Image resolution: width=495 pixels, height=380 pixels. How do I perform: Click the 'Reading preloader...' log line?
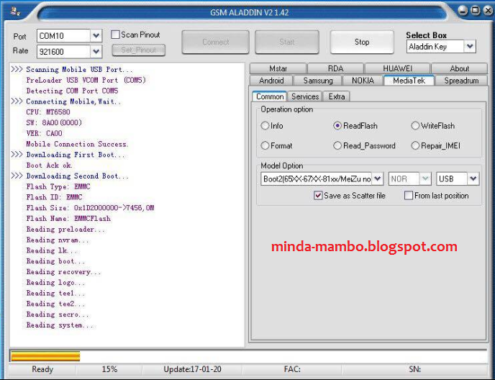click(x=65, y=230)
